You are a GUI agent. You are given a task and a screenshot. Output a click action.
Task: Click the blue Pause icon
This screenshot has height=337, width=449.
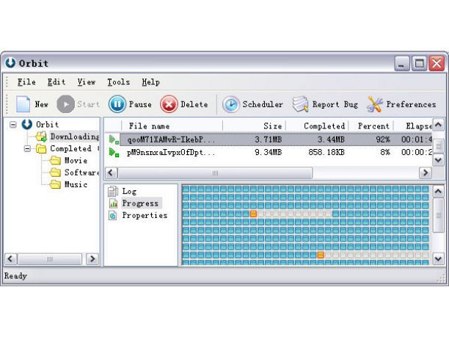pos(117,104)
